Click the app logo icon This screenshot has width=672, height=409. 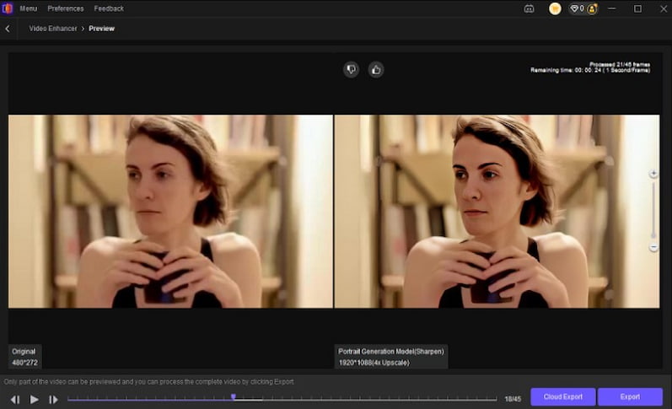8,8
